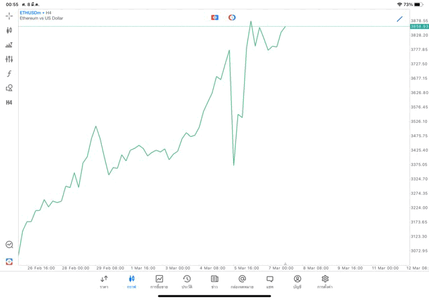Open the ข่าว news tab
This screenshot has height=300, width=429.
214,282
